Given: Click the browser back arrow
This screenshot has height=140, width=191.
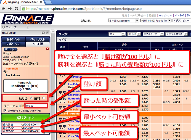Looking at the screenshot, I should (3, 9).
